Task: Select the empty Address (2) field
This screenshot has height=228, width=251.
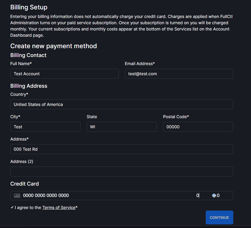Action: coord(122,172)
